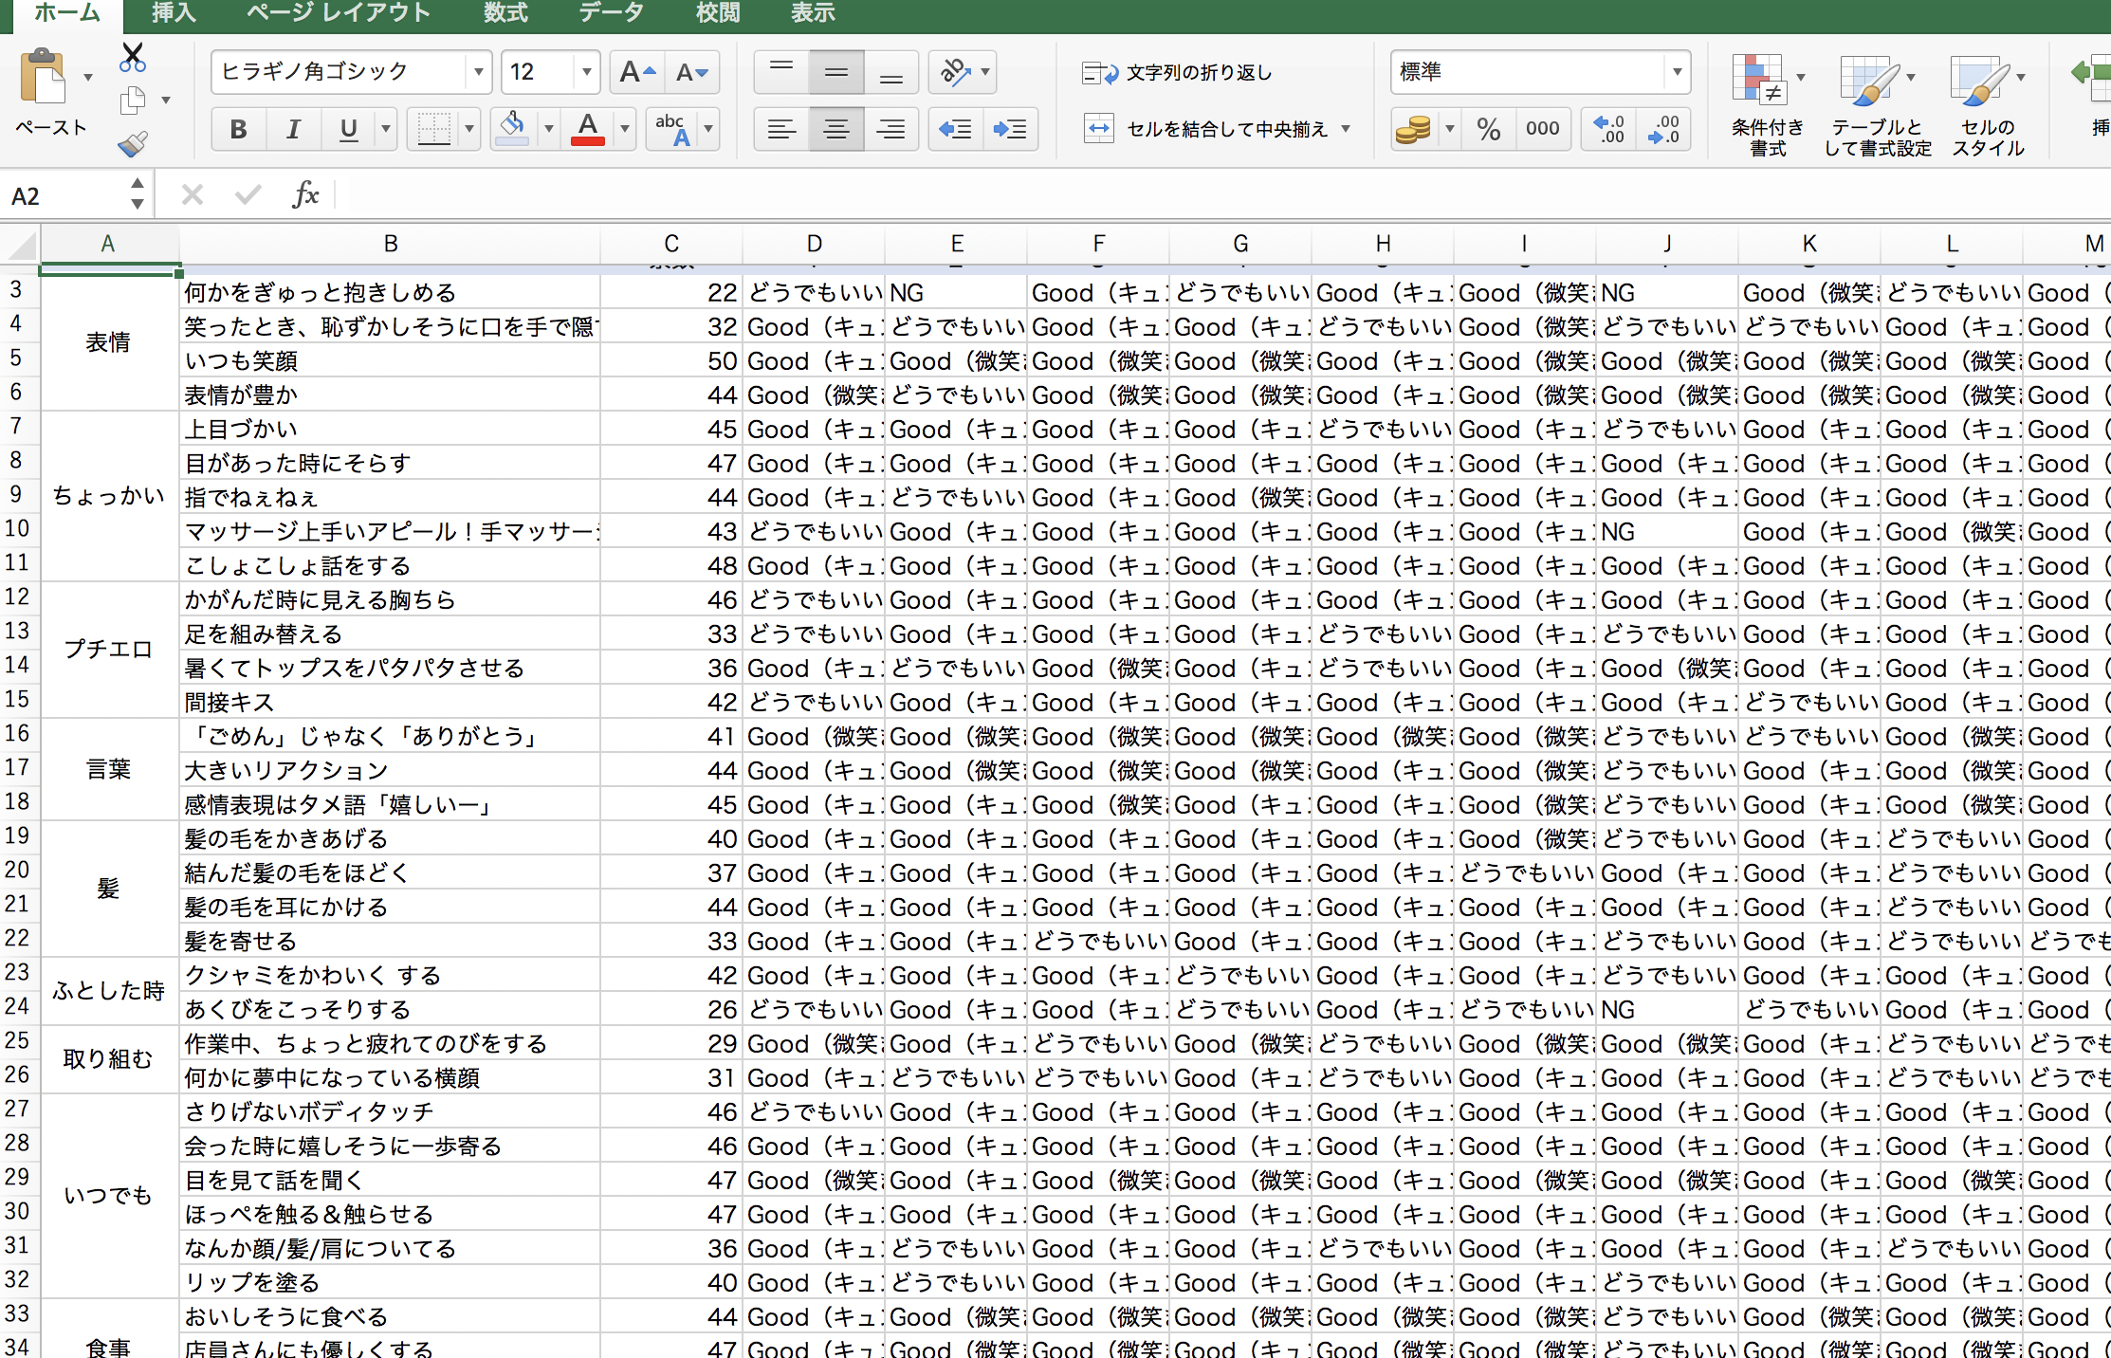Switch to the データ tab
This screenshot has height=1358, width=2111.
pos(612,13)
